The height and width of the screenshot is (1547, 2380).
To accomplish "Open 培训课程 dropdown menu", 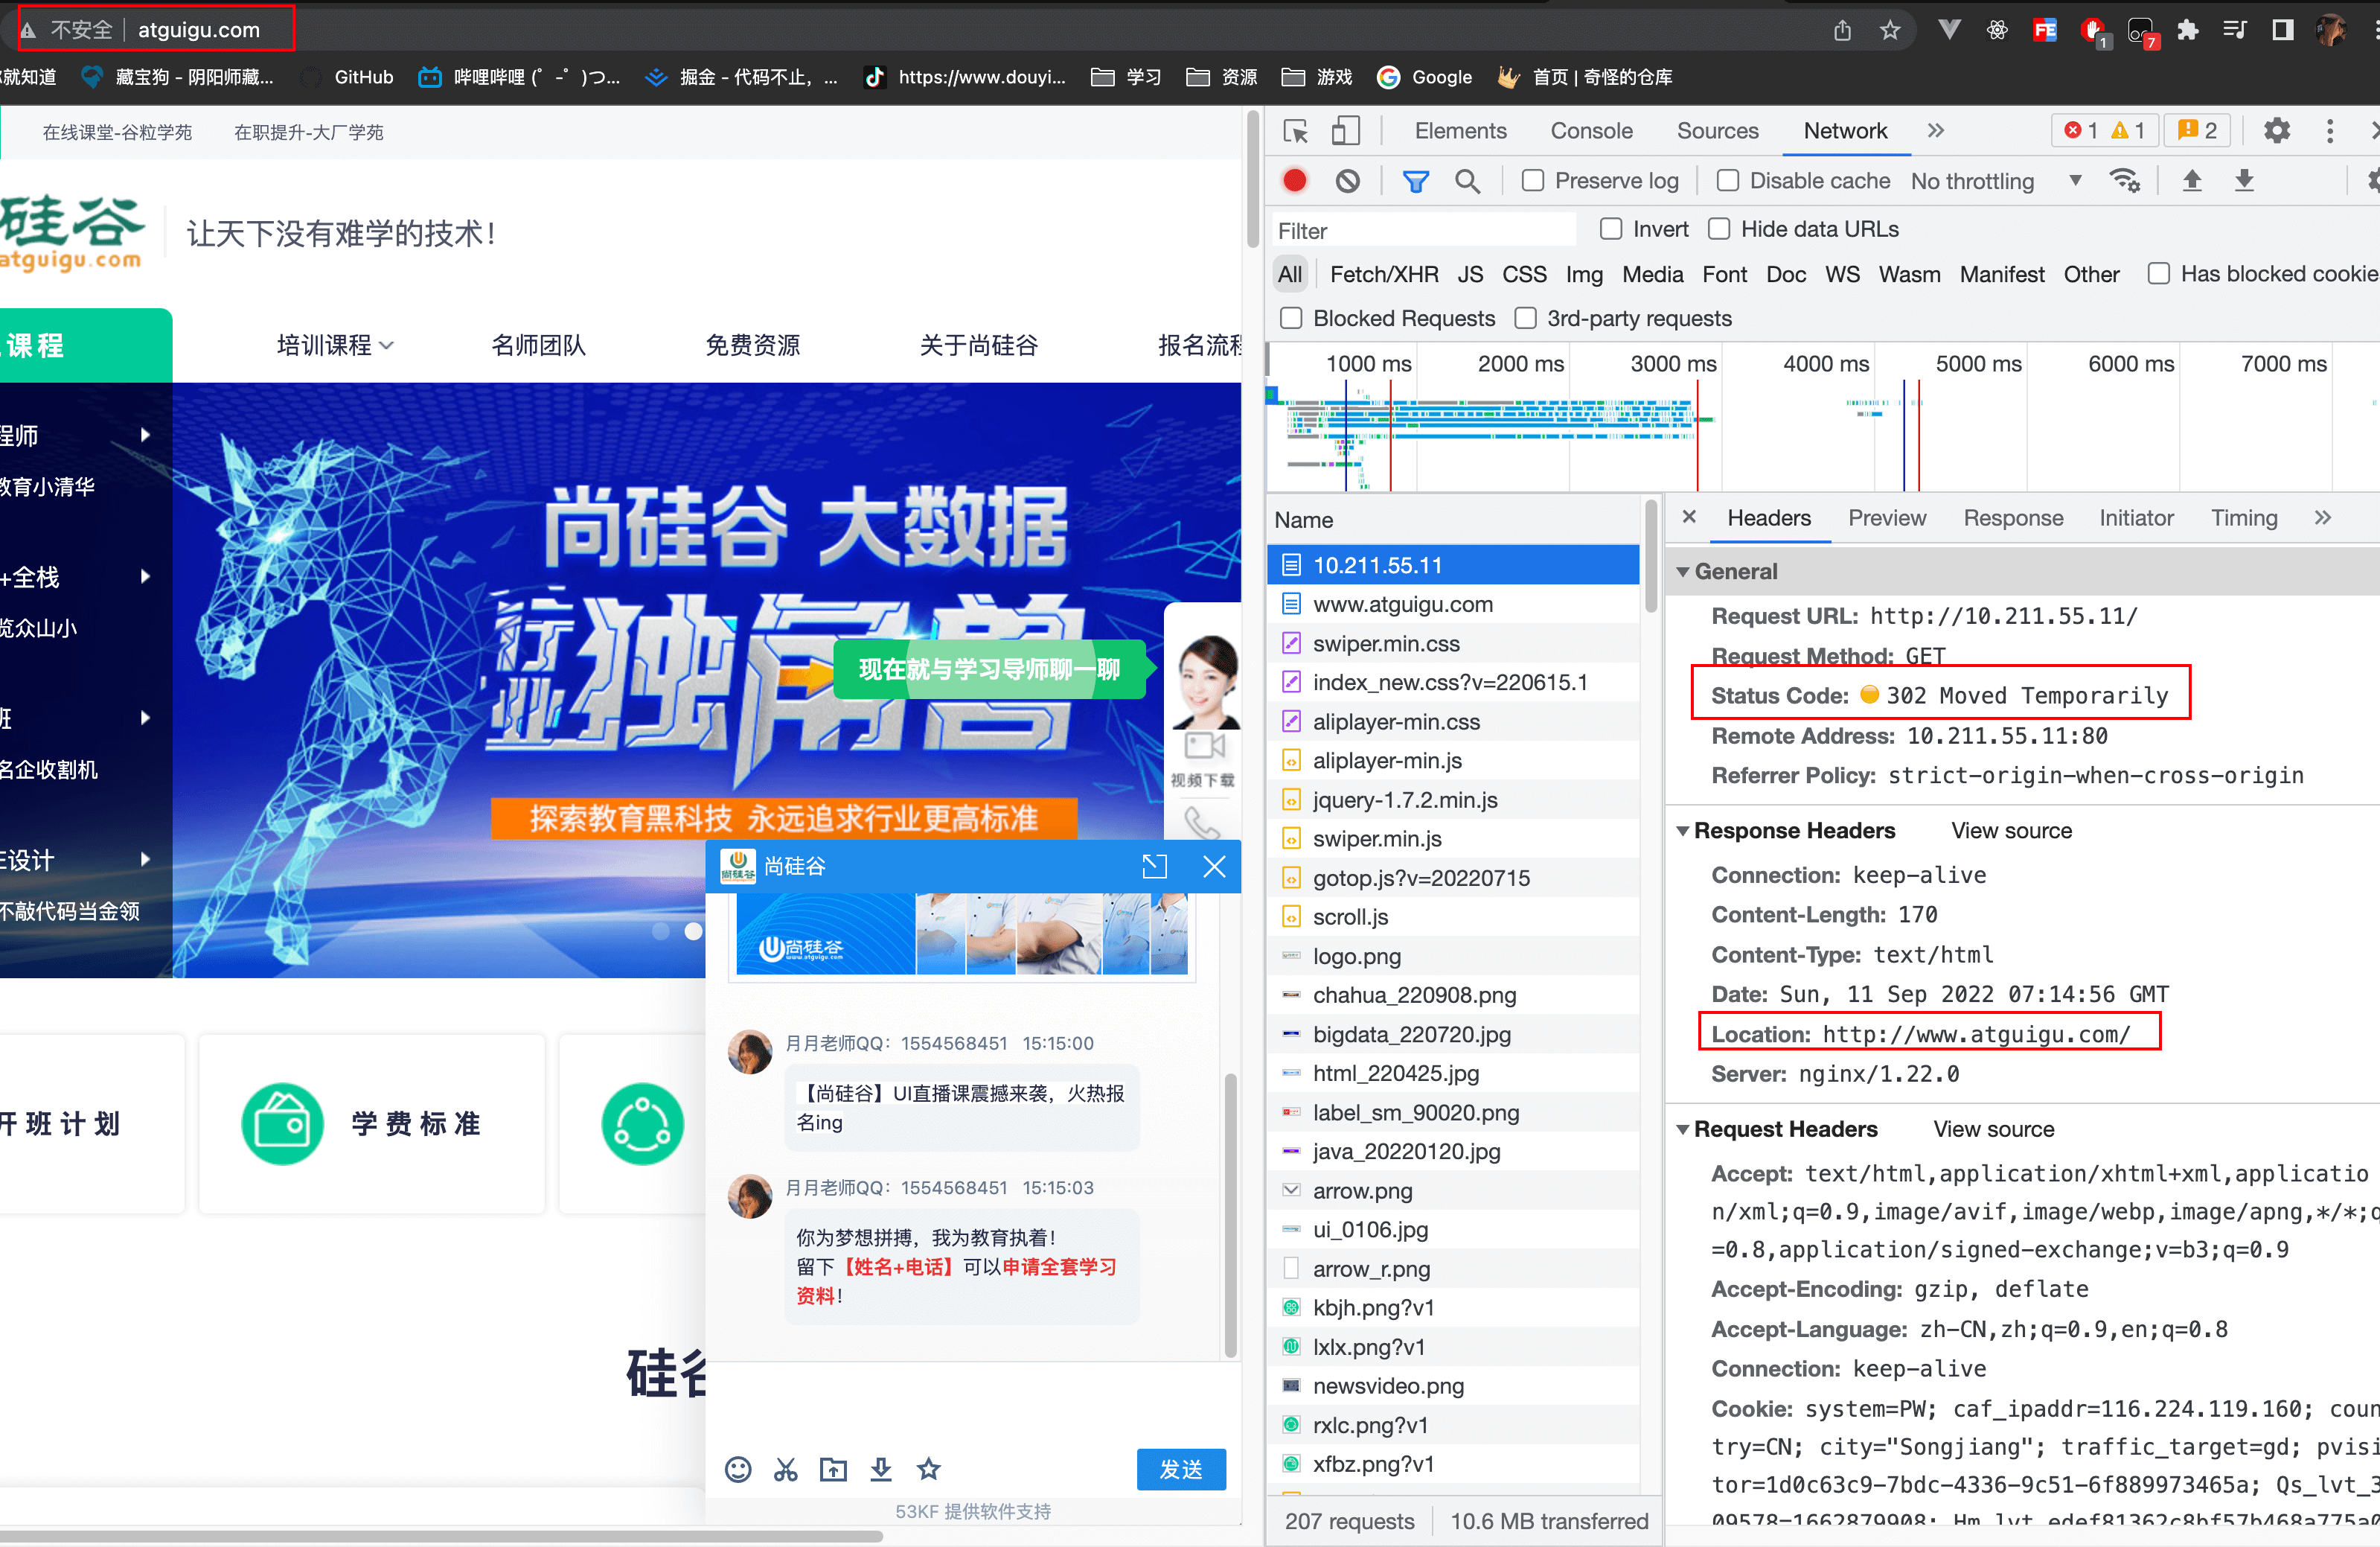I will 335,345.
